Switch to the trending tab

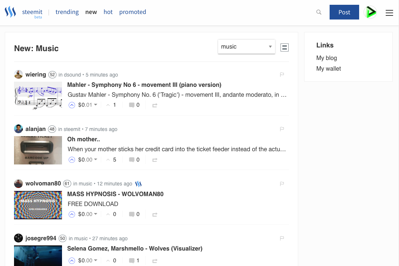click(x=67, y=12)
